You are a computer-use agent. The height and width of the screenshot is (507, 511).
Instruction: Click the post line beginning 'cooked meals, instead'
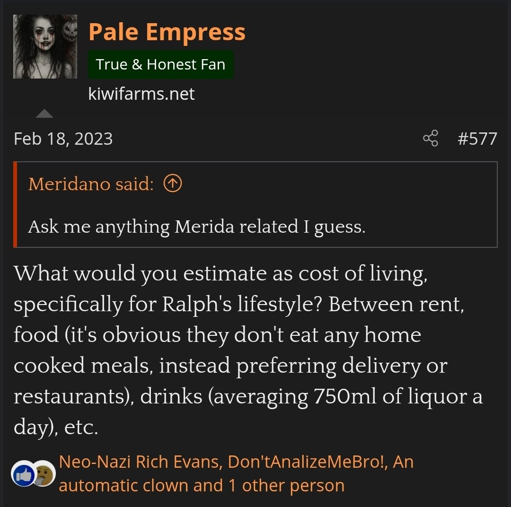coord(230,366)
